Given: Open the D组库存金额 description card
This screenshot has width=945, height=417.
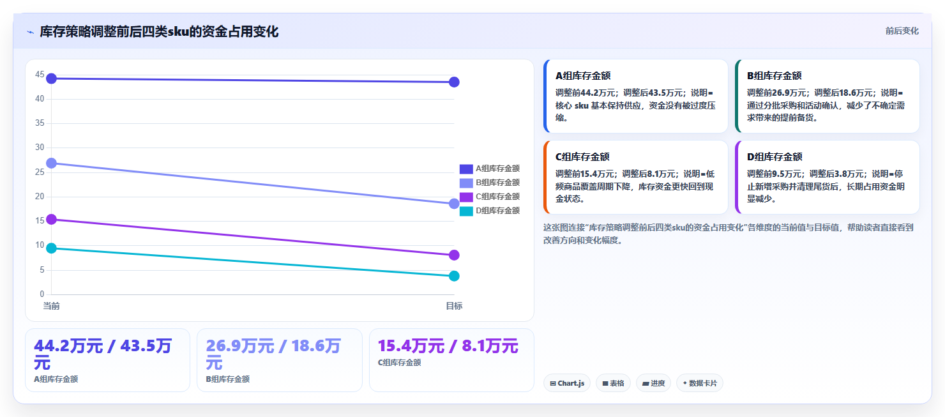Looking at the screenshot, I should point(827,177).
